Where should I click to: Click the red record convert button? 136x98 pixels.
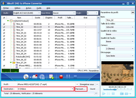(61, 77)
